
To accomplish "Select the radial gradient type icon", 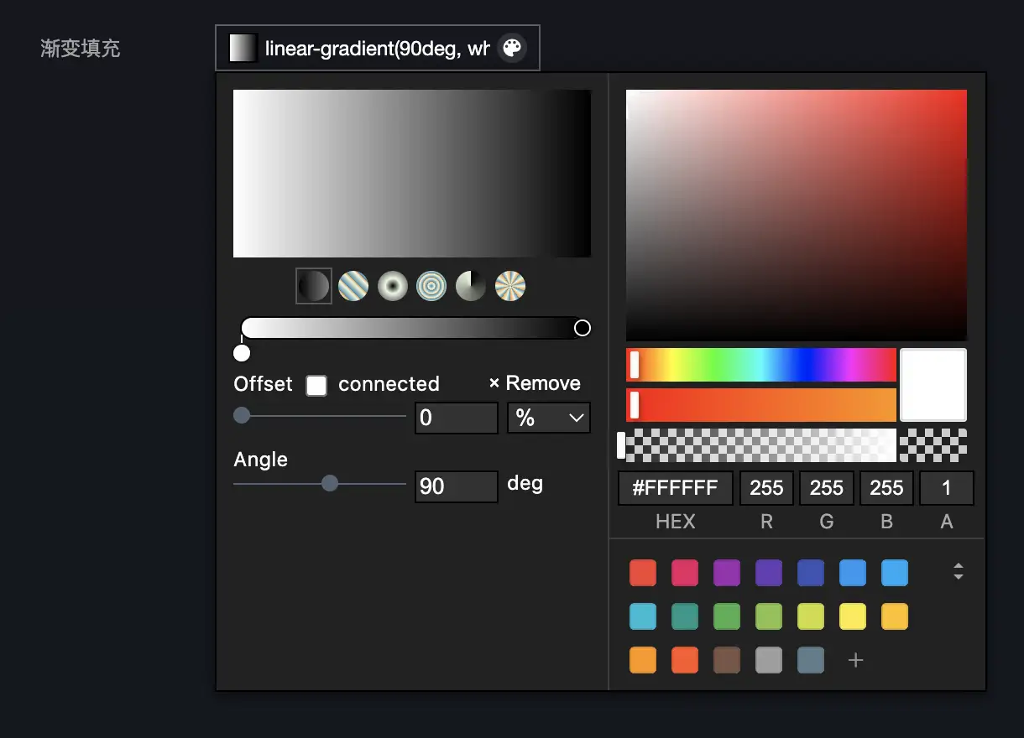I will coord(393,286).
